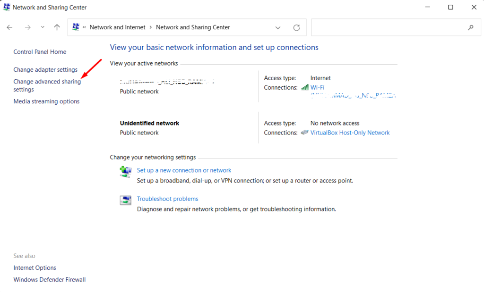The width and height of the screenshot is (484, 292).
Task: Open the address bar dropdown chevron
Action: [278, 27]
